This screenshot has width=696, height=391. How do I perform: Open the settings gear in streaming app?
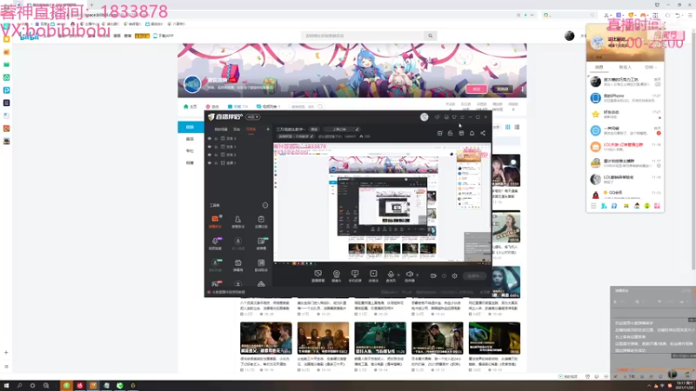pos(454,275)
